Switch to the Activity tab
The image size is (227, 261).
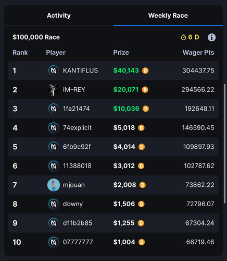pos(59,16)
